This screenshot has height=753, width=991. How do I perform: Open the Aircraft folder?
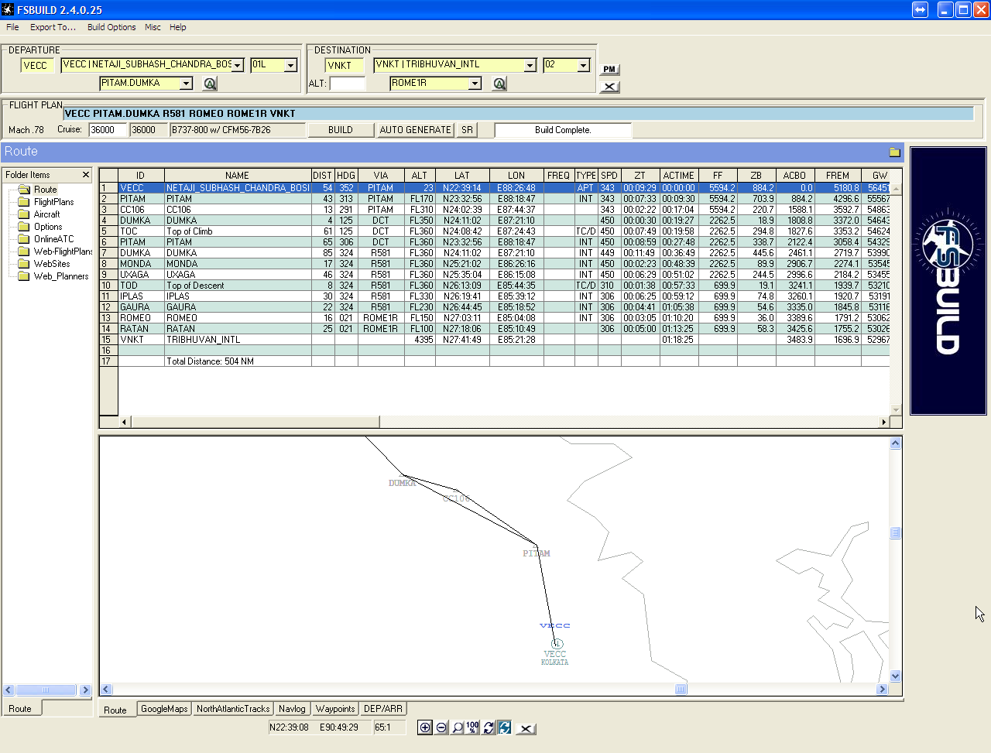[39, 214]
